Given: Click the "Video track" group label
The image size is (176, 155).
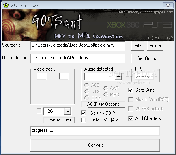Looking at the screenshot, I should (x=44, y=69).
